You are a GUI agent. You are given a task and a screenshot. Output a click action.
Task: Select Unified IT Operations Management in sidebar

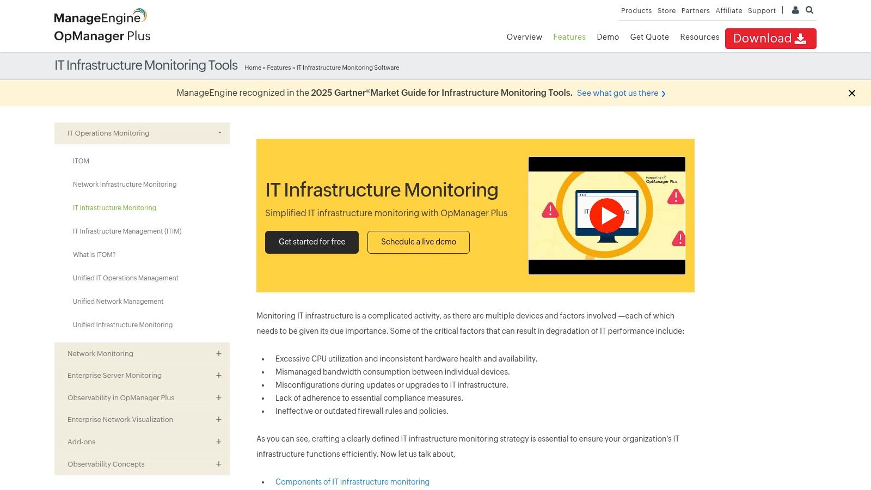pos(126,278)
